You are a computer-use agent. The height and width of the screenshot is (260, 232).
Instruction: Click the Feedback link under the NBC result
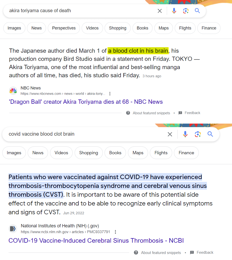point(193,113)
